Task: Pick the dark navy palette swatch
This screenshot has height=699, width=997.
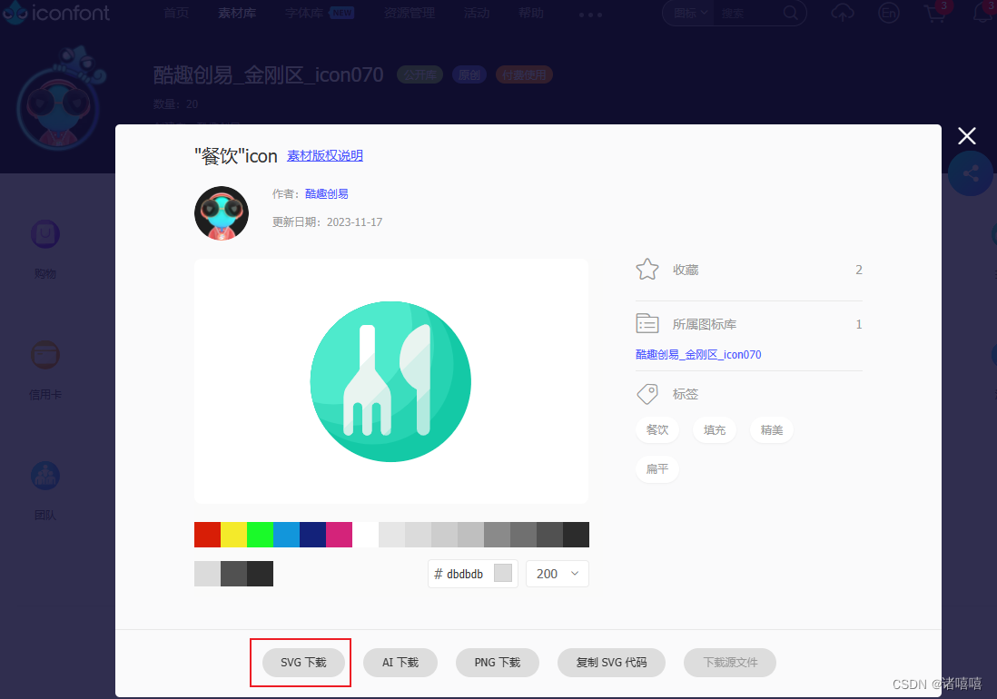Action: coord(313,535)
